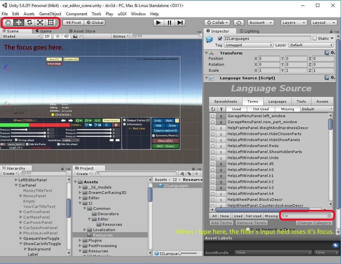Toggle the I2Languages active checkbox
This screenshot has width=341, height=264.
[x=220, y=39]
